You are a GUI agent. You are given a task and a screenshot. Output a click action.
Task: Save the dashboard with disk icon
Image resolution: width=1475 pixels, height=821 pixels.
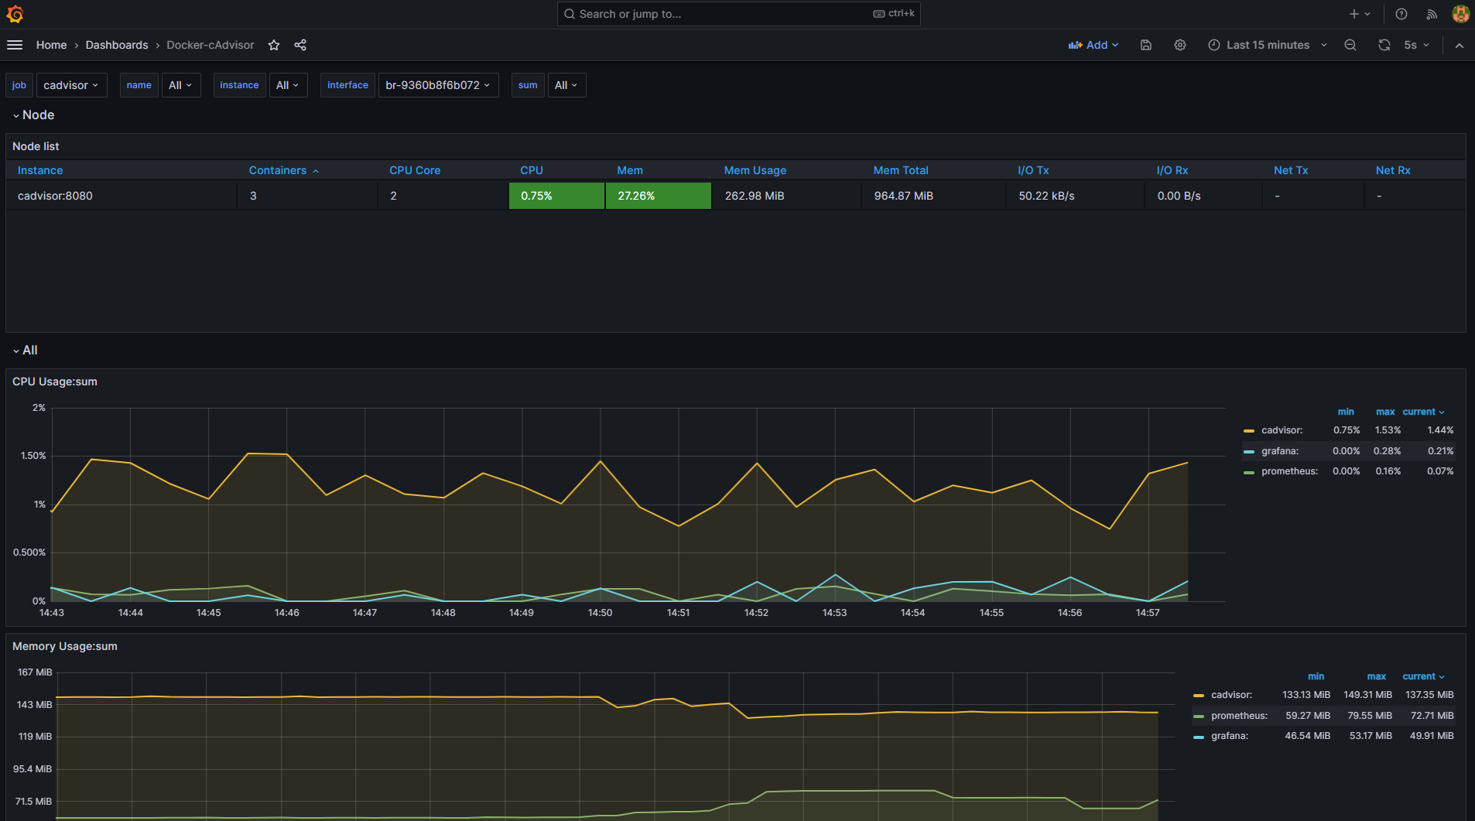(x=1146, y=45)
